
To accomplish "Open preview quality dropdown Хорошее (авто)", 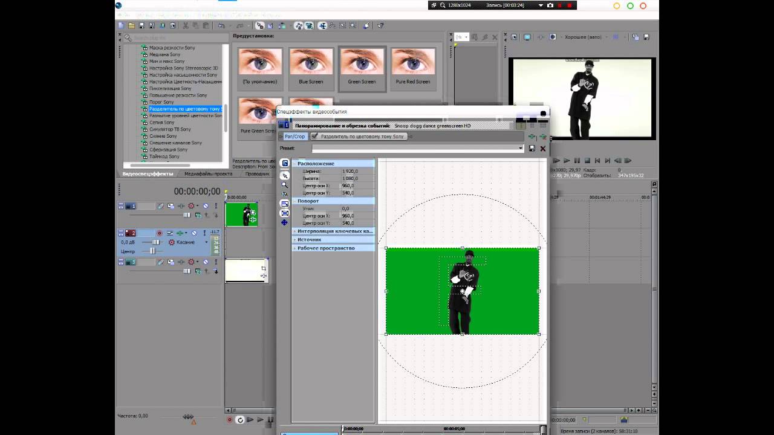I will [x=583, y=37].
